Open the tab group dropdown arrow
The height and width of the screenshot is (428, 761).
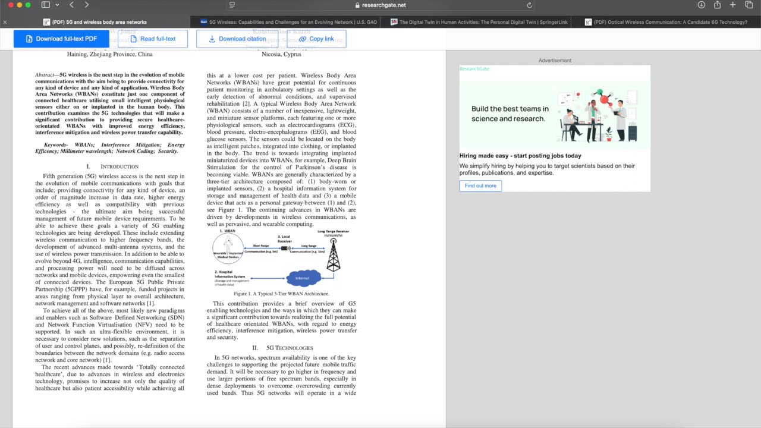pos(57,5)
